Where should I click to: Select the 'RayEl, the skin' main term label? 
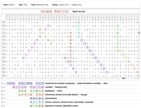coord(79,11)
